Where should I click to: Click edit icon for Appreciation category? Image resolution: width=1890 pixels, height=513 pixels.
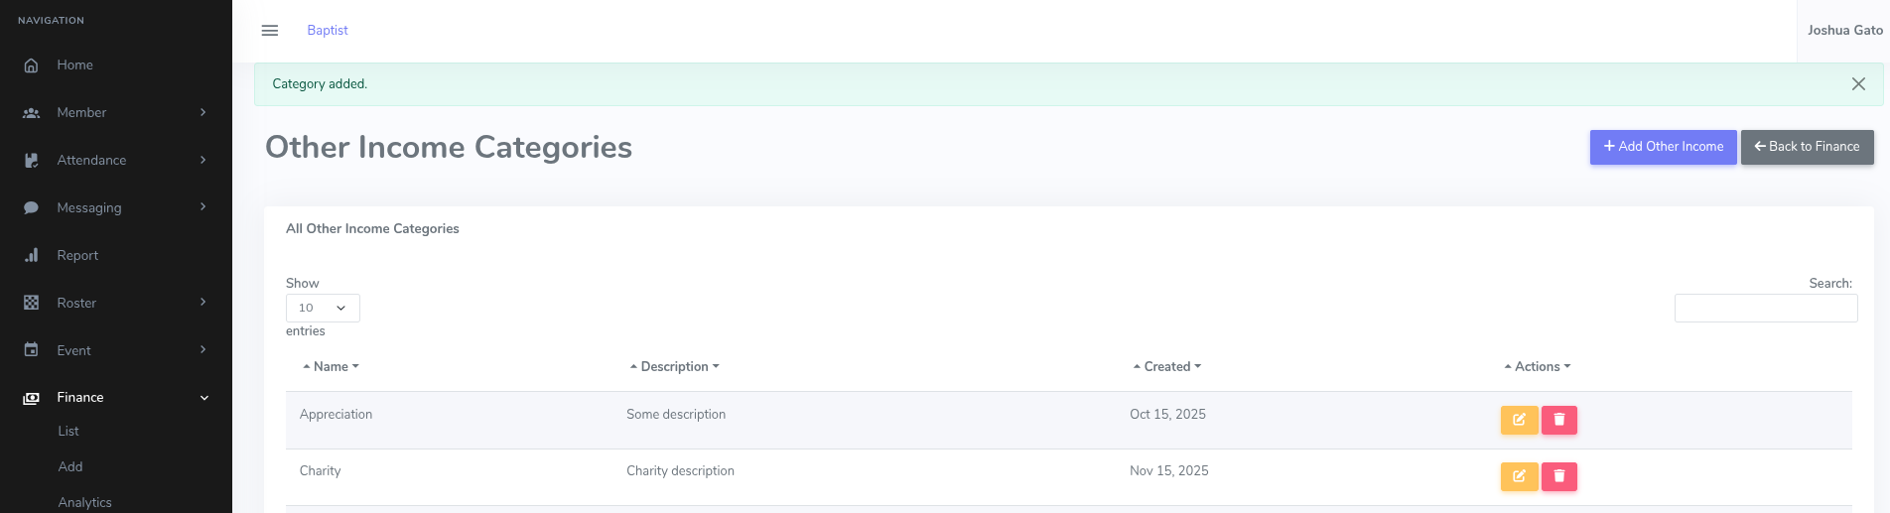[x=1519, y=420]
